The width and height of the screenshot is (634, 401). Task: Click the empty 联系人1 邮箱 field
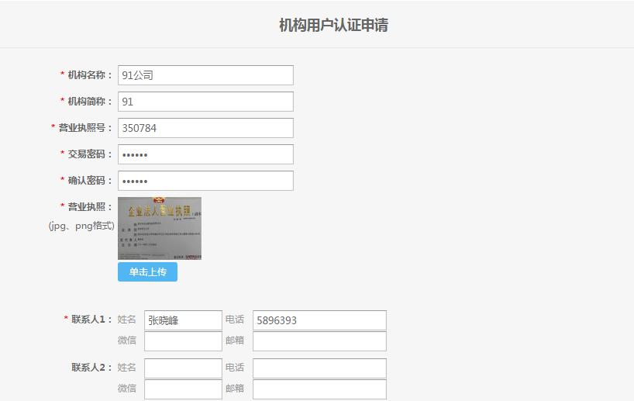pyautogui.click(x=319, y=341)
